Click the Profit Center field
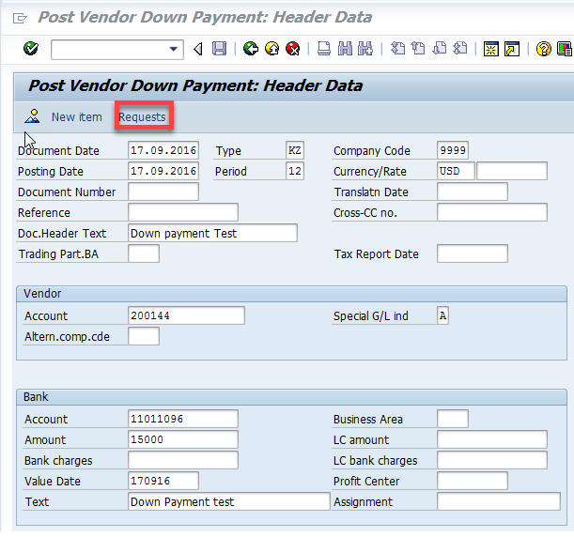The height and width of the screenshot is (537, 574). tap(473, 481)
